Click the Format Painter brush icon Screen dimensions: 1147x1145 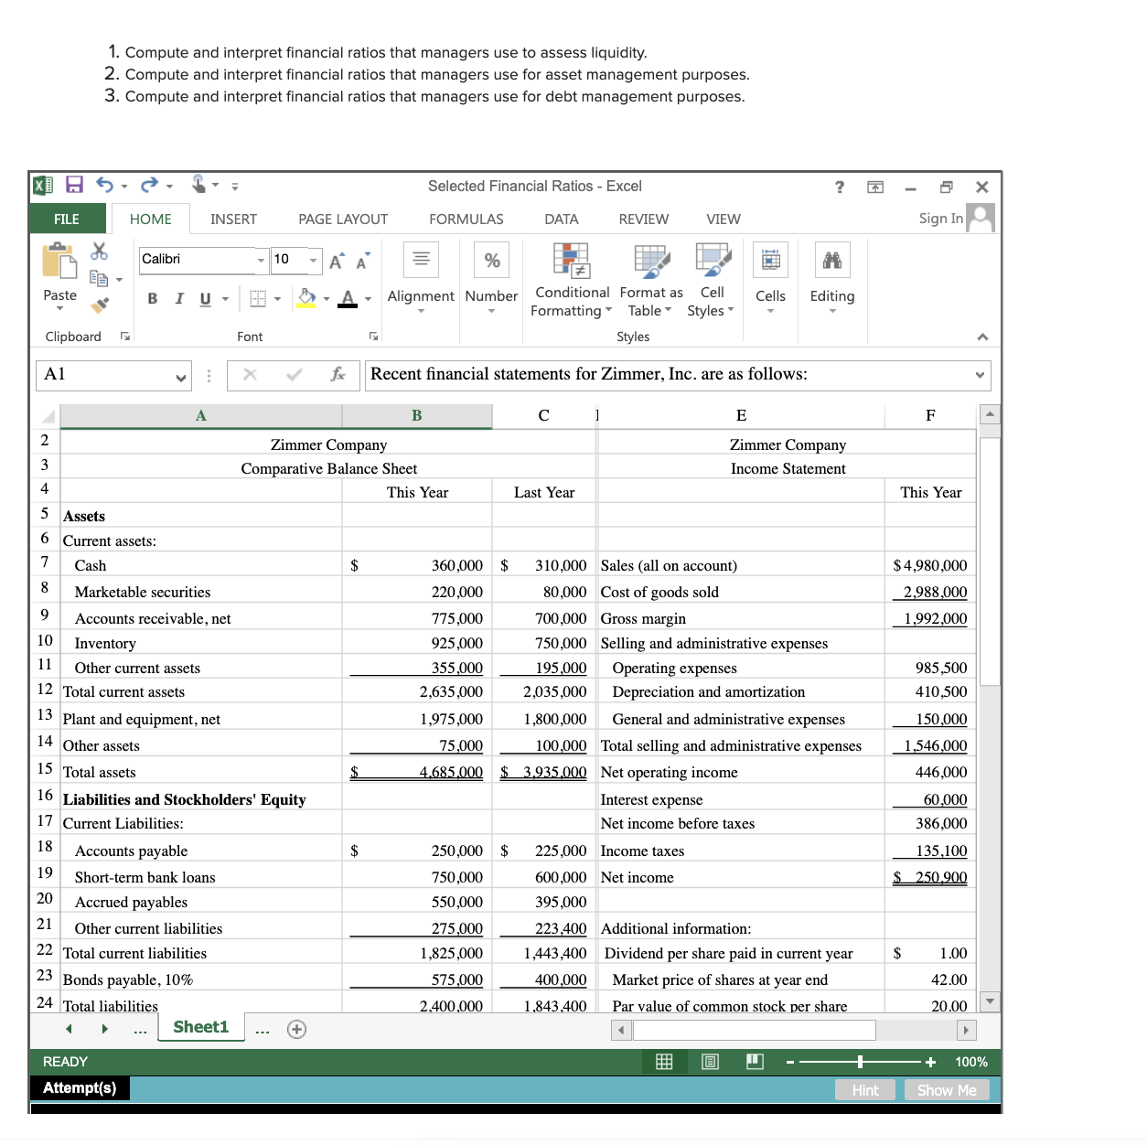101,304
